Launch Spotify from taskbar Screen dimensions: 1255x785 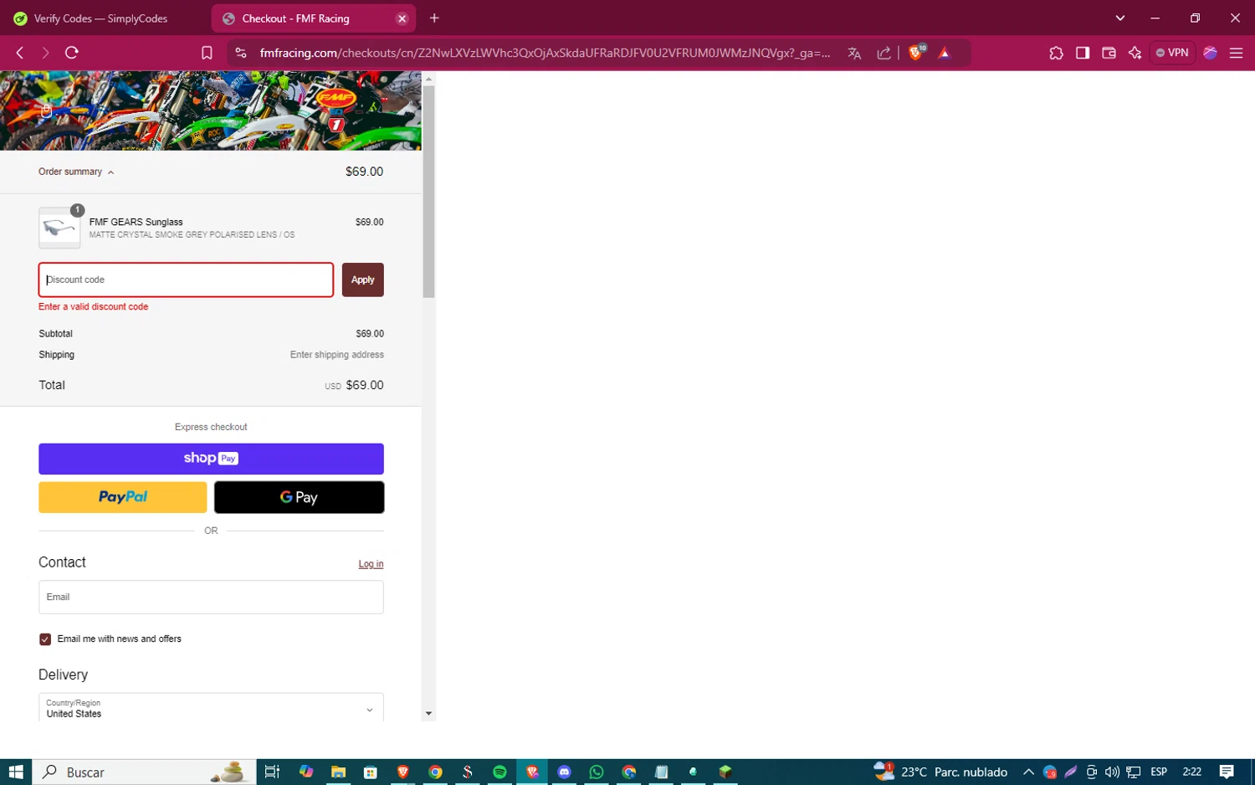(x=499, y=772)
